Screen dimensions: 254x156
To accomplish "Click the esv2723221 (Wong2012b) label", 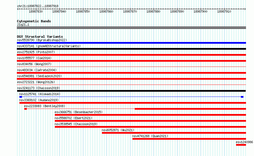I will tap(36, 82).
